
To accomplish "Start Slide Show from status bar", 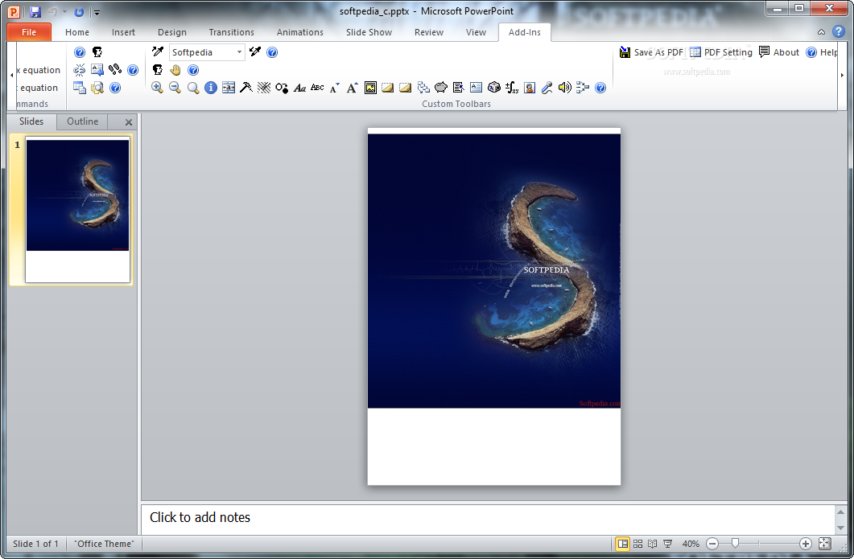I will 668,543.
